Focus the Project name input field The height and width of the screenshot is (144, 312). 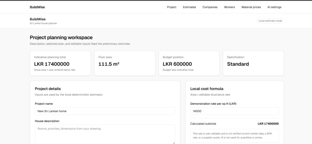pos(105,111)
